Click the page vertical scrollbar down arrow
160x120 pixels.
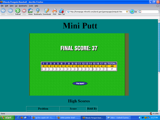click(x=158, y=110)
